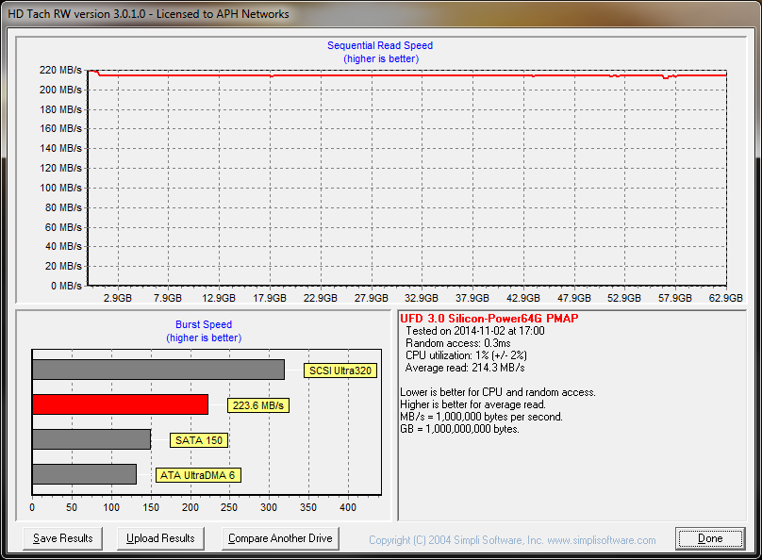Click the SCSI Ultra320 yellow label
Image resolution: width=762 pixels, height=560 pixels.
pyautogui.click(x=340, y=371)
